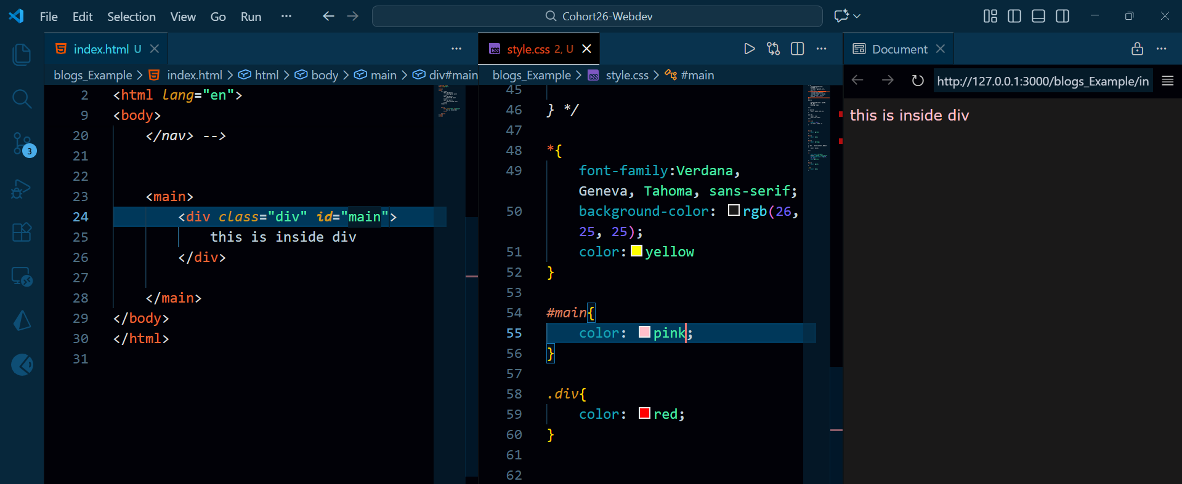Click the preview URL address field
The width and height of the screenshot is (1182, 484).
pos(1042,81)
